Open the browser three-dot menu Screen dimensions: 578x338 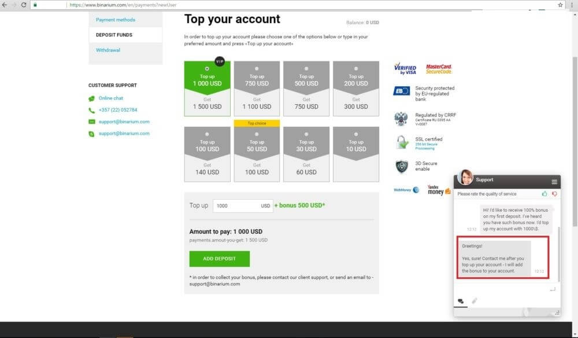(572, 5)
